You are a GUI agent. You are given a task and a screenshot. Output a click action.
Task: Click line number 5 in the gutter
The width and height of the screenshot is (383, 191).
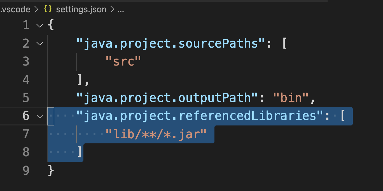coord(26,98)
